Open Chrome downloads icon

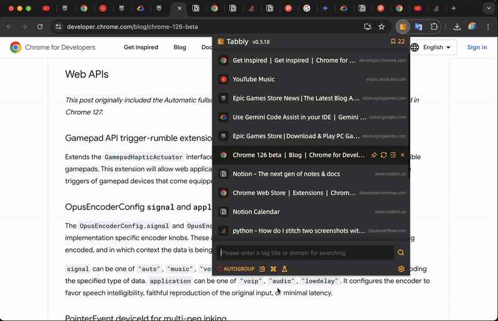click(457, 27)
